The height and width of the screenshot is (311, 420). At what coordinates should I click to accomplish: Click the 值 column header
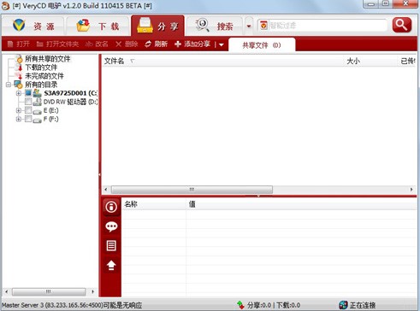(x=192, y=204)
